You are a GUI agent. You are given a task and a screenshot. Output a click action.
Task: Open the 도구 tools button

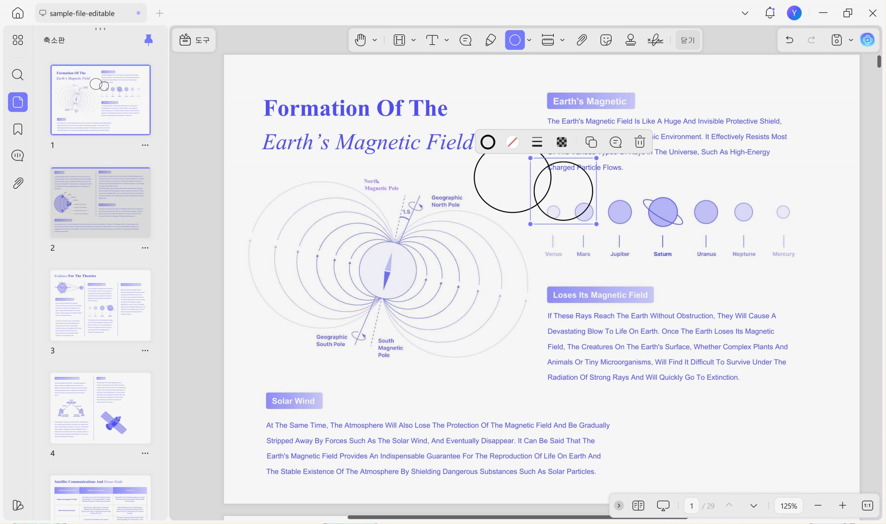click(194, 40)
